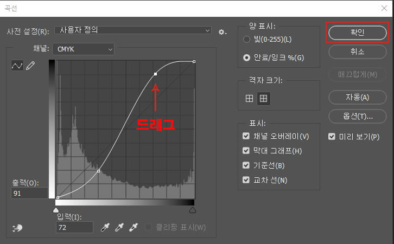394x244 pixels.
Task: Click the 취소 button
Action: [x=357, y=52]
